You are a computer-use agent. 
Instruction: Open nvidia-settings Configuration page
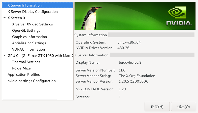tap(31, 81)
